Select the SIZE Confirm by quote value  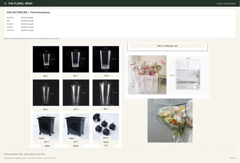click(27, 21)
